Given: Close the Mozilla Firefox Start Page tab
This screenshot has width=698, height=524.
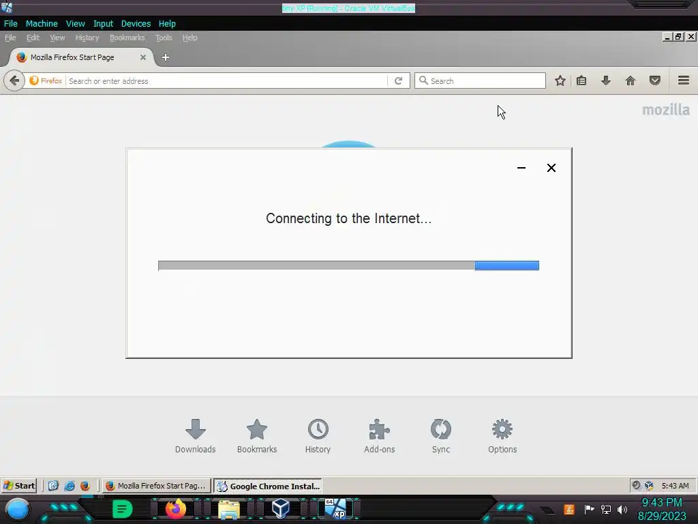Looking at the screenshot, I should point(143,57).
